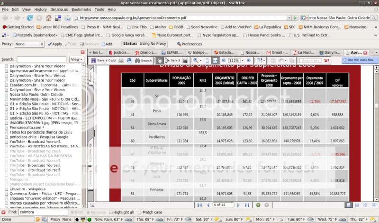Click the green Go arrow beside URL

pyautogui.click(x=295, y=18)
